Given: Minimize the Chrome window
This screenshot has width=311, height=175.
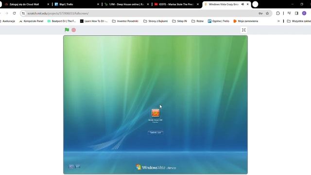Looking at the screenshot, I should tap(293, 4).
